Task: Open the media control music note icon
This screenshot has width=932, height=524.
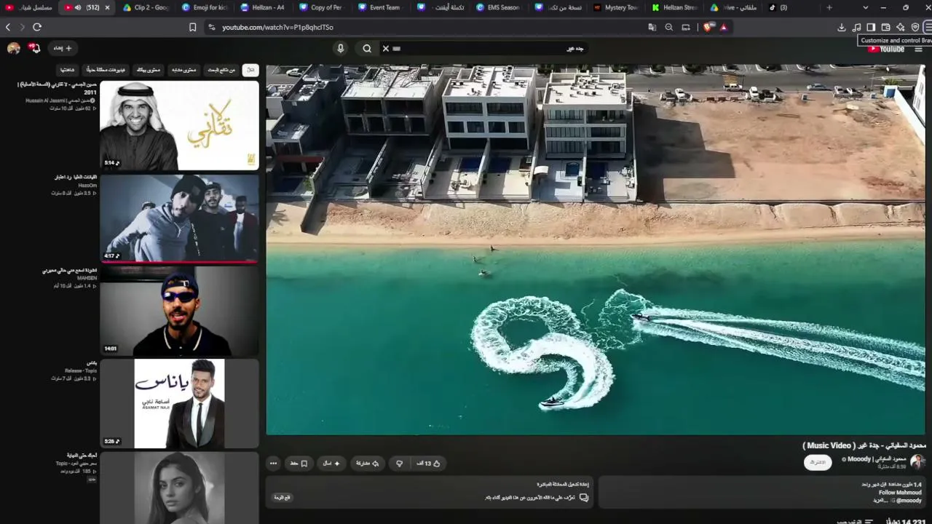Action: 856,27
